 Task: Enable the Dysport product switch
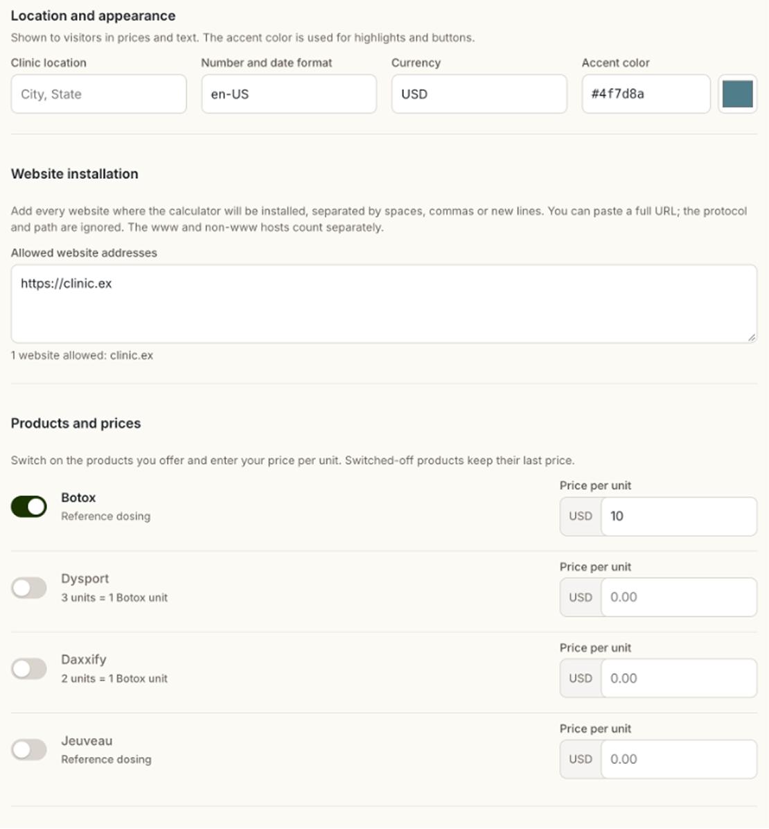pos(28,587)
